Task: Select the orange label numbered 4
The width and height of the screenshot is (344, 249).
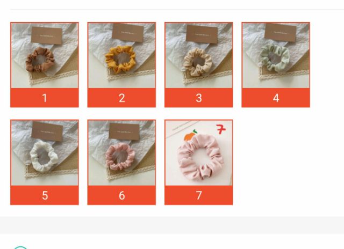Action: pos(276,98)
